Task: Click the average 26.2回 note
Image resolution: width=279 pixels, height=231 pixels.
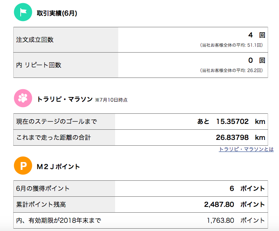Action: (x=231, y=71)
